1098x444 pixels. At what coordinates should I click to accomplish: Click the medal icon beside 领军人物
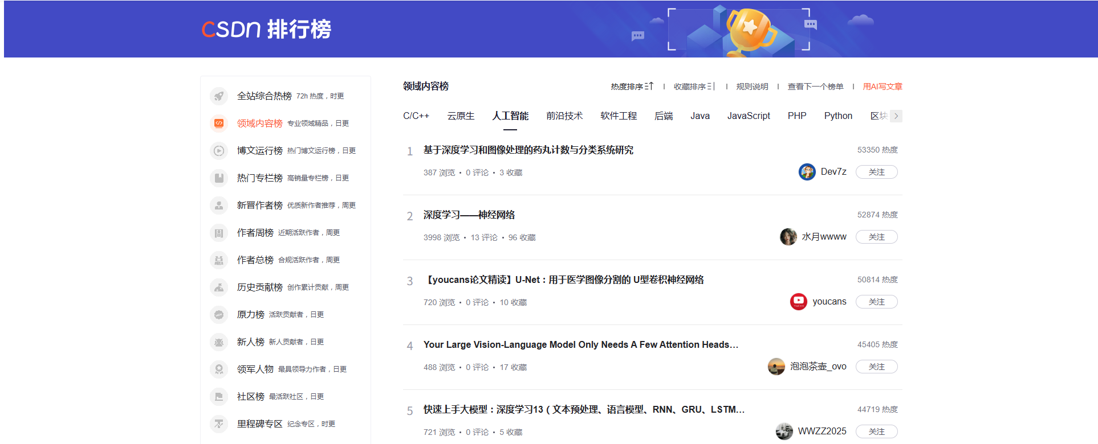coord(219,369)
